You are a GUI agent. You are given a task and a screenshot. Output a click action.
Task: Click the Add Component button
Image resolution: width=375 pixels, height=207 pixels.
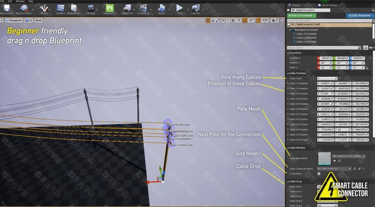(302, 15)
